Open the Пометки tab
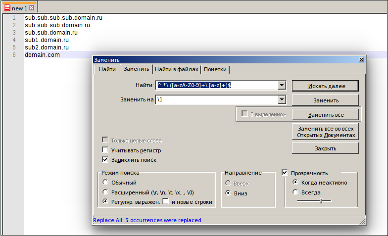Viewport: 388px width, 236px height. click(215, 69)
